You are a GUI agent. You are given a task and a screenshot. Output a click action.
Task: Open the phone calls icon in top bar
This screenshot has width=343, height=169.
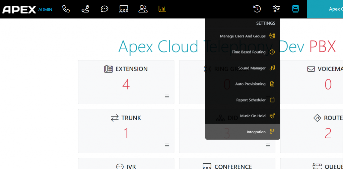pos(66,9)
